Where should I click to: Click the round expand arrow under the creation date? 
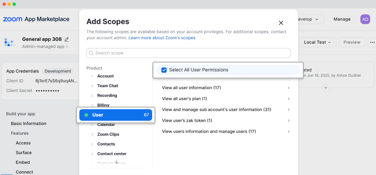(325, 87)
